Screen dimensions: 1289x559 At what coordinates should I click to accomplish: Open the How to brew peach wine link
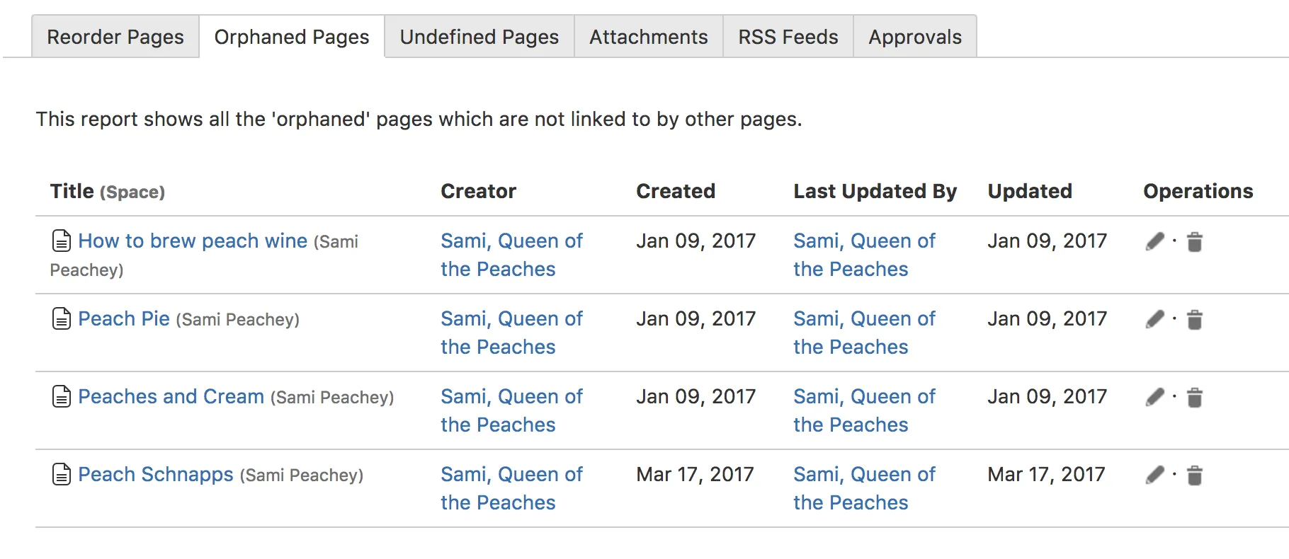click(193, 241)
